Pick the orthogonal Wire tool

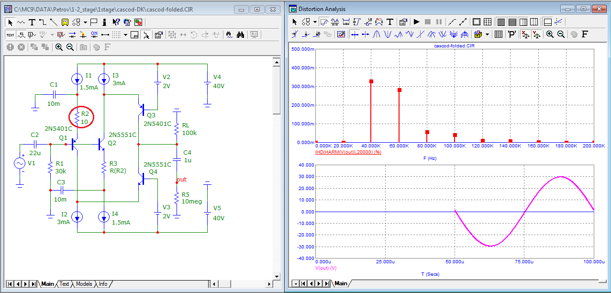click(43, 23)
